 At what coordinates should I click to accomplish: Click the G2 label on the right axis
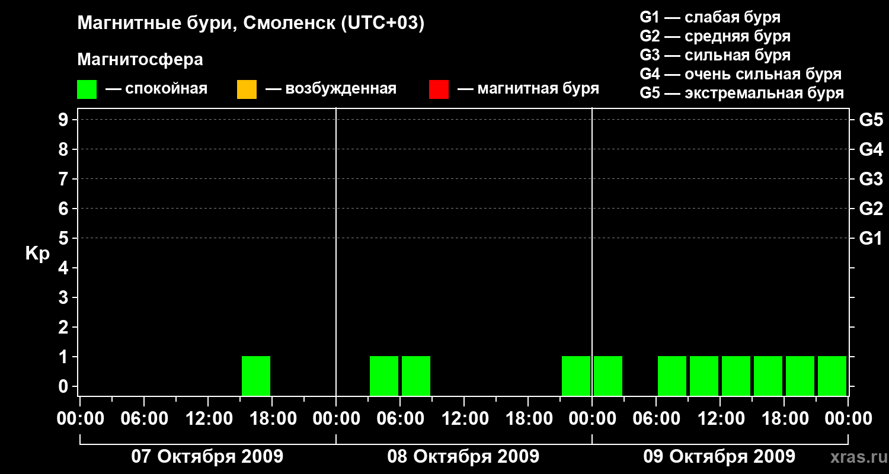[x=871, y=209]
